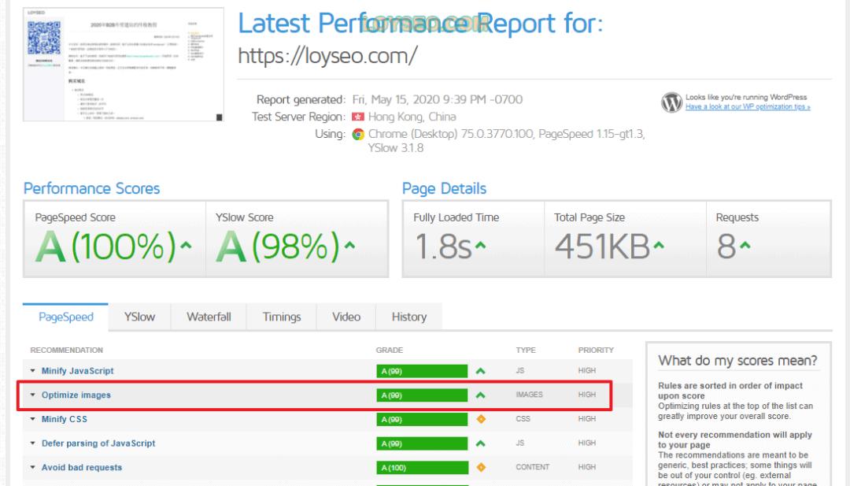The width and height of the screenshot is (850, 486).
Task: Click the Avoid bad requests link
Action: 81,467
